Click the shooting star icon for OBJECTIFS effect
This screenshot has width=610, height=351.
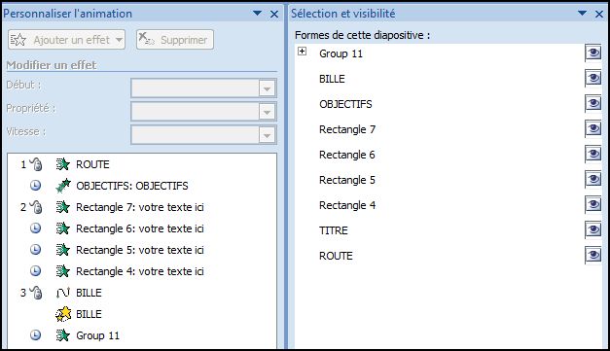[63, 186]
